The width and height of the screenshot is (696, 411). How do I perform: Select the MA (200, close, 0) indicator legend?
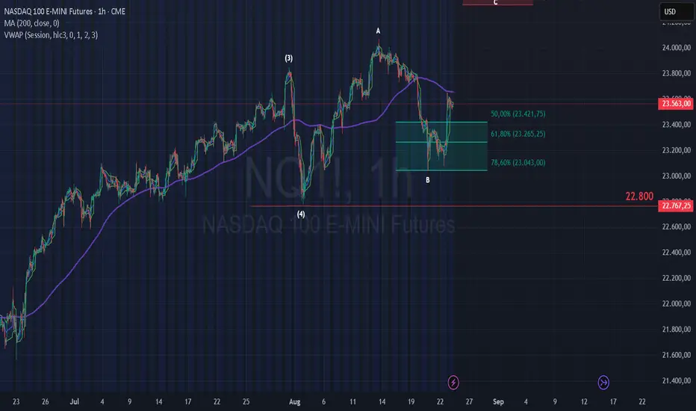(x=31, y=23)
